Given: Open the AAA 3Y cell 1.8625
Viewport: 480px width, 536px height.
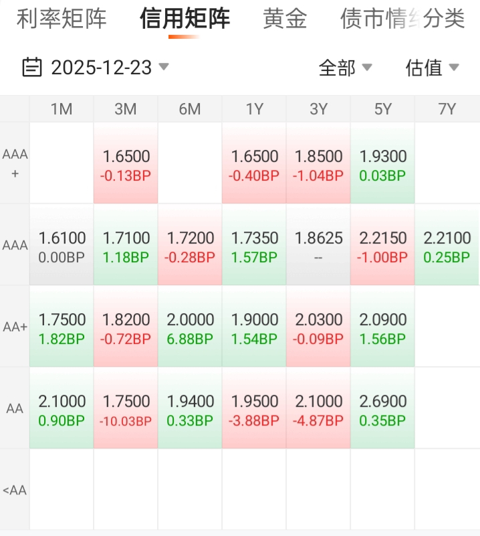Looking at the screenshot, I should click(318, 246).
